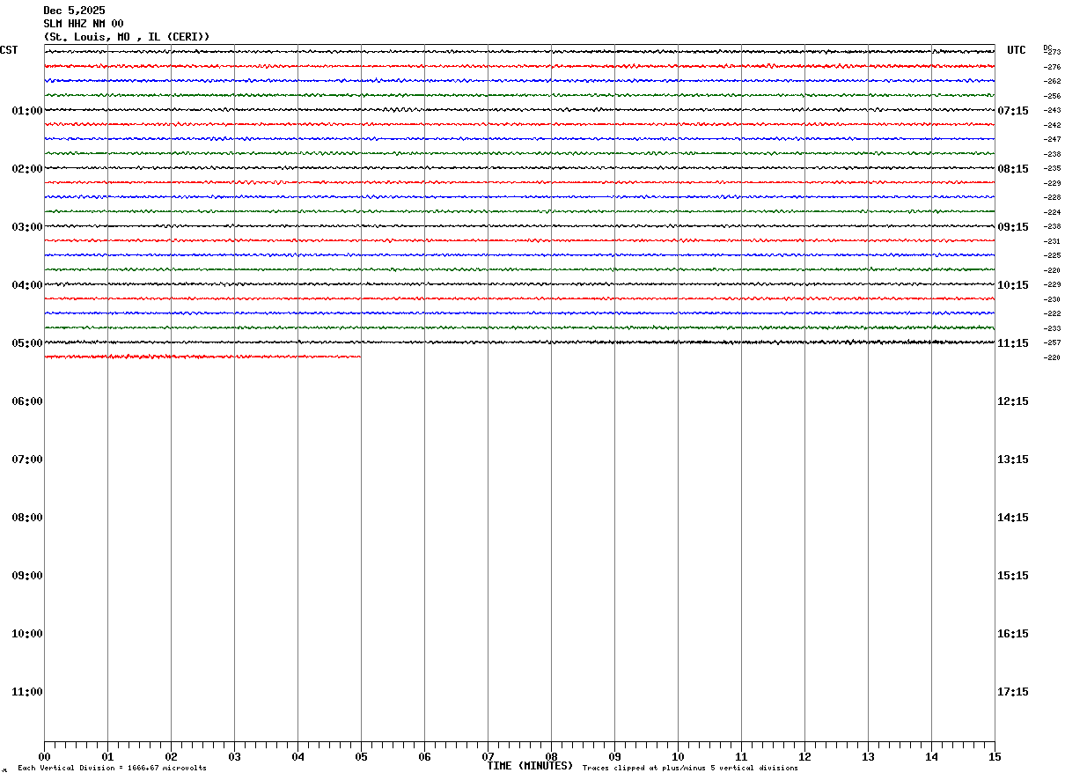Image resolution: width=1065 pixels, height=780 pixels.
Task: Click the CST axis heading
Action: coord(9,50)
